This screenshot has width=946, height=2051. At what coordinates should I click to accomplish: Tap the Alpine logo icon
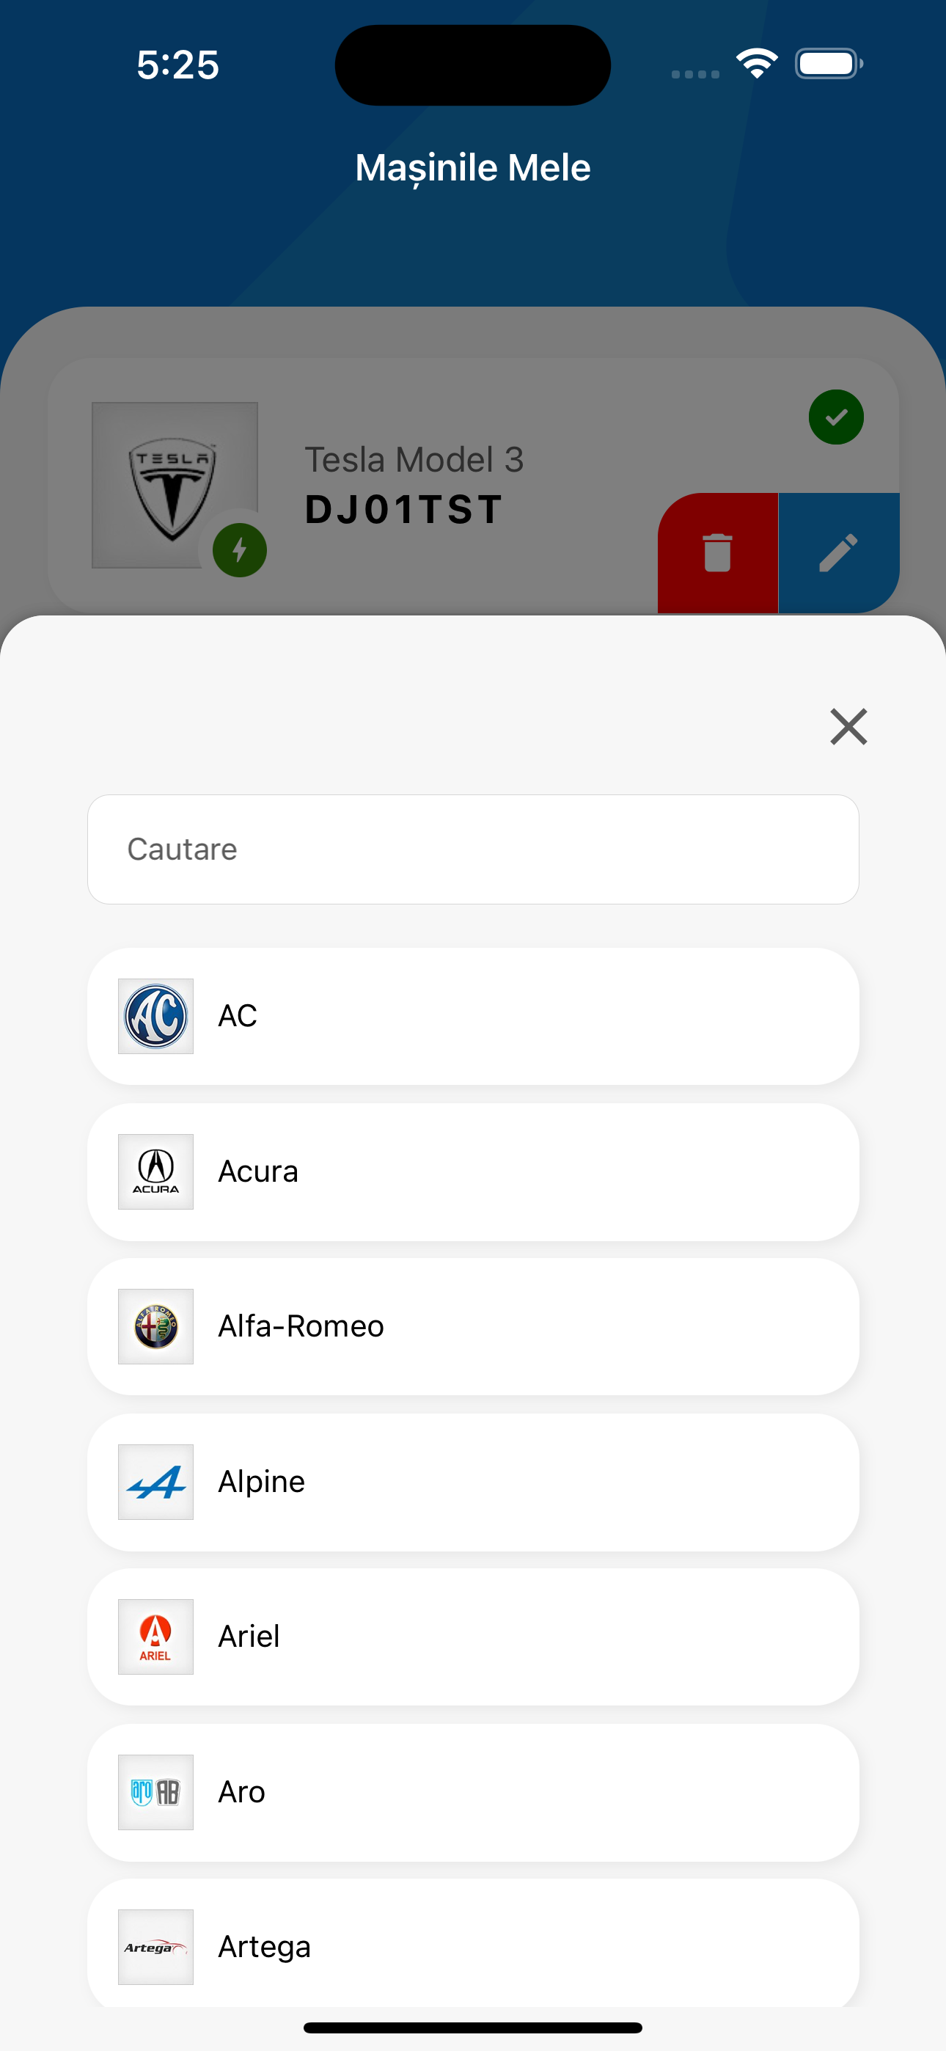(x=155, y=1482)
